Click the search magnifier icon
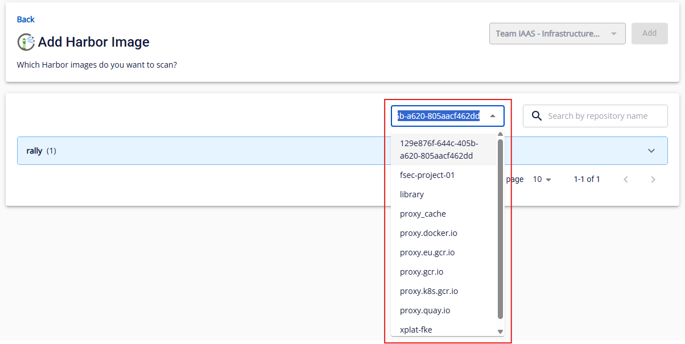The image size is (685, 344). 537,116
